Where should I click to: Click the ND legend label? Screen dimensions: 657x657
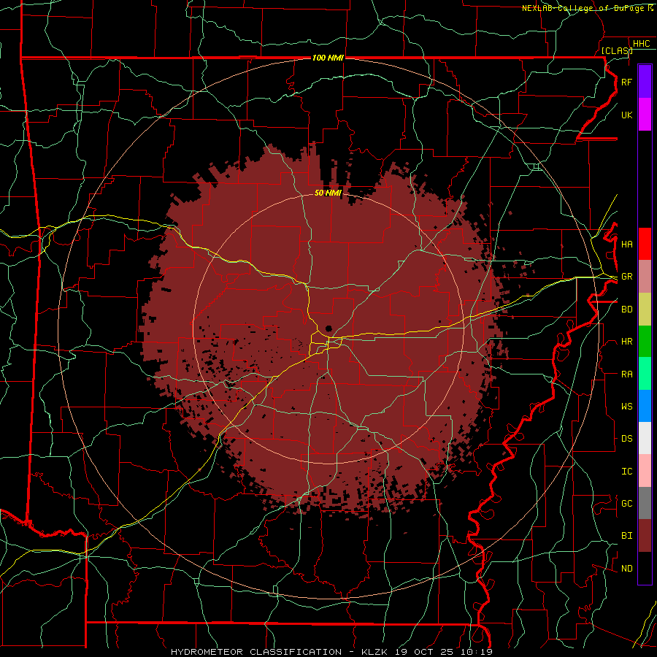point(626,569)
